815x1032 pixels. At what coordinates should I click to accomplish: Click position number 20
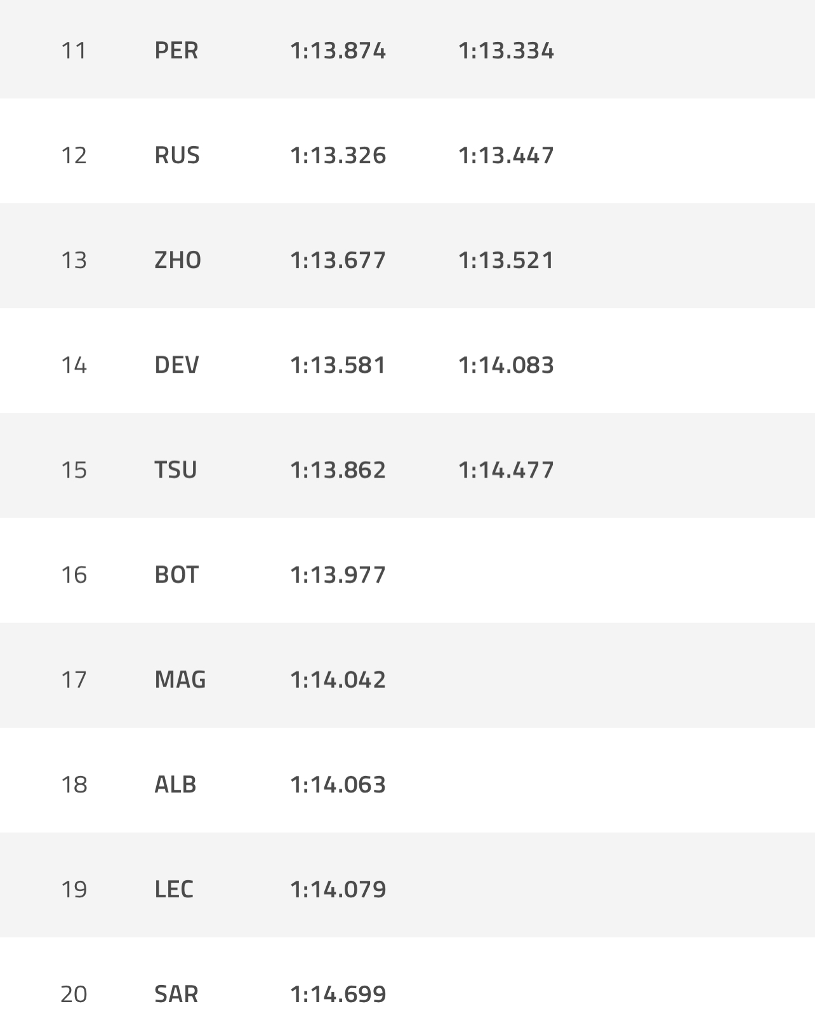(74, 993)
